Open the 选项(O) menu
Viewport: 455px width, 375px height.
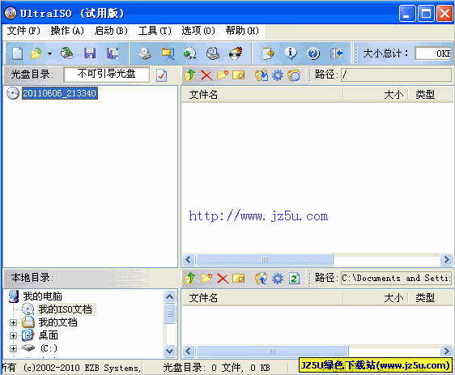point(198,31)
